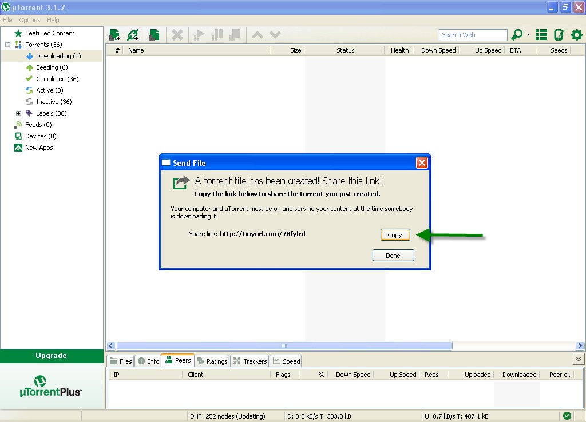
Task: Select Inactive (36) category
Action: (54, 102)
